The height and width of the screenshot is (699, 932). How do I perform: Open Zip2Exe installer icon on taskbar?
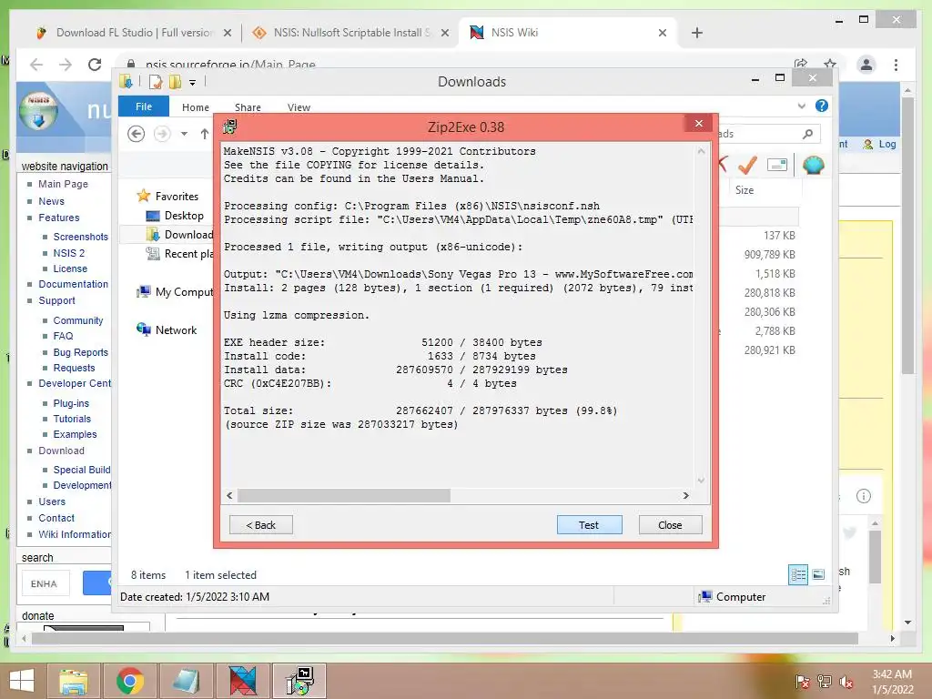point(299,681)
